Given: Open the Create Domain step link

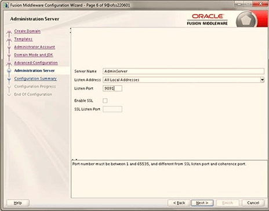Looking at the screenshot, I should tap(27, 31).
